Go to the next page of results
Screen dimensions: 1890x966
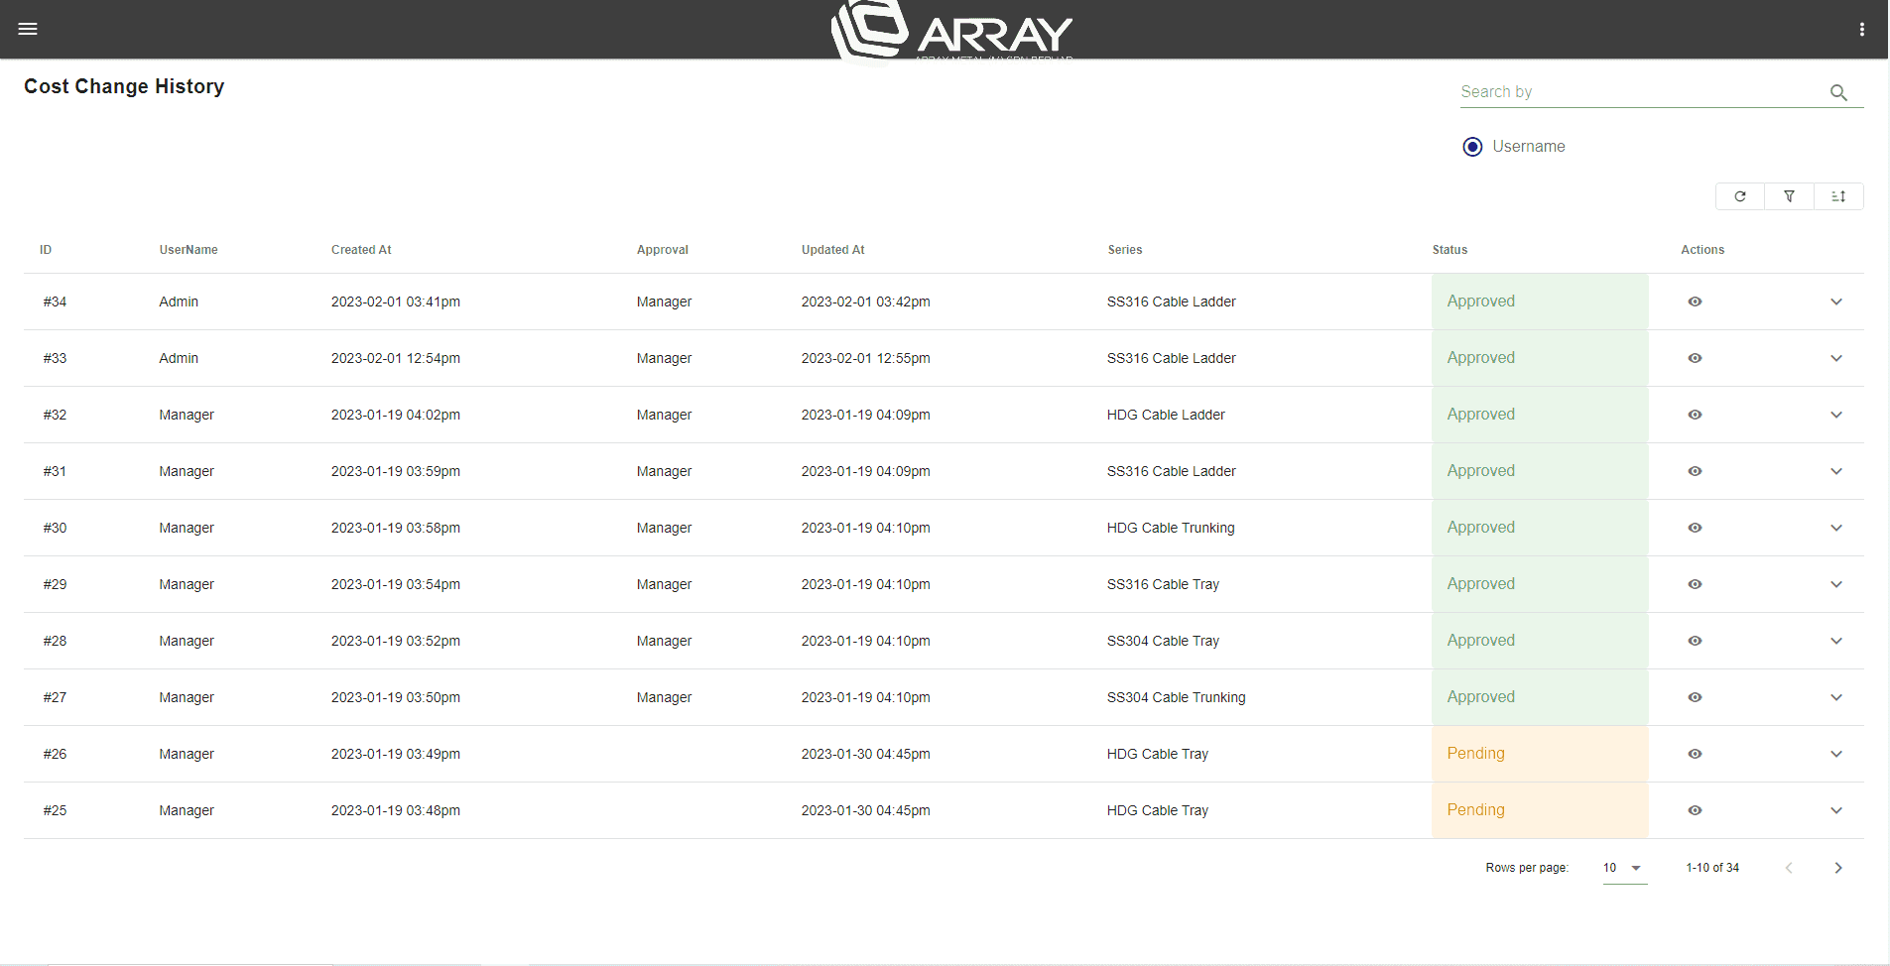[1837, 868]
